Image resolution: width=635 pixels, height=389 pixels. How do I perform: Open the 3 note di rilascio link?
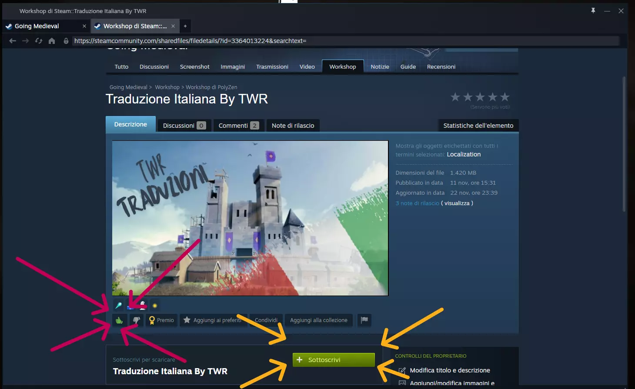(x=418, y=203)
